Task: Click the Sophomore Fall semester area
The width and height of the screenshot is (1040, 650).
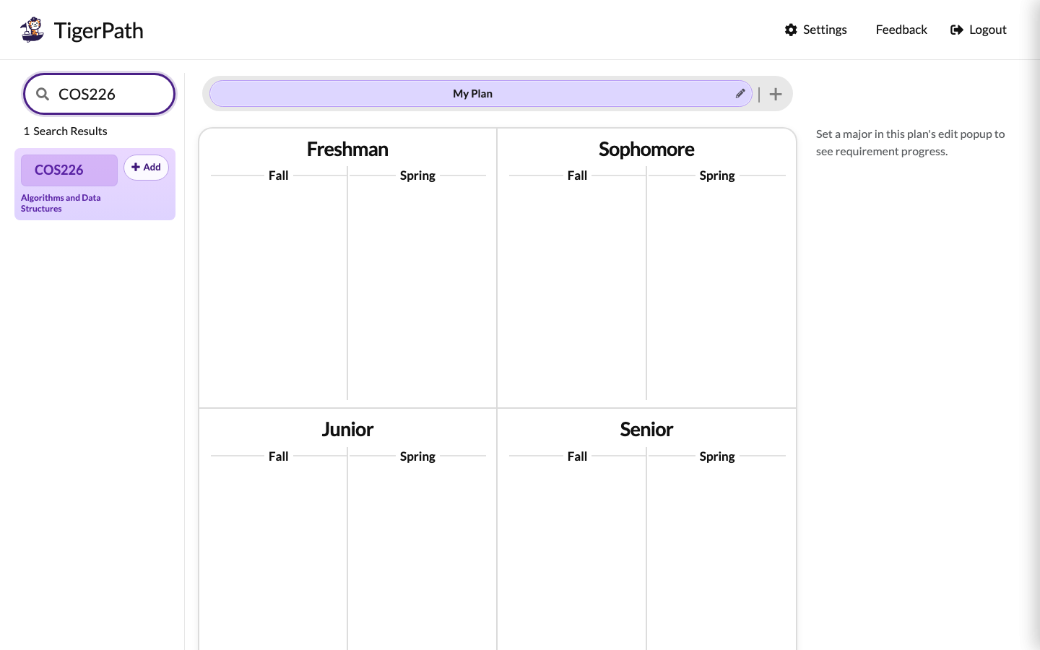Action: tap(577, 289)
